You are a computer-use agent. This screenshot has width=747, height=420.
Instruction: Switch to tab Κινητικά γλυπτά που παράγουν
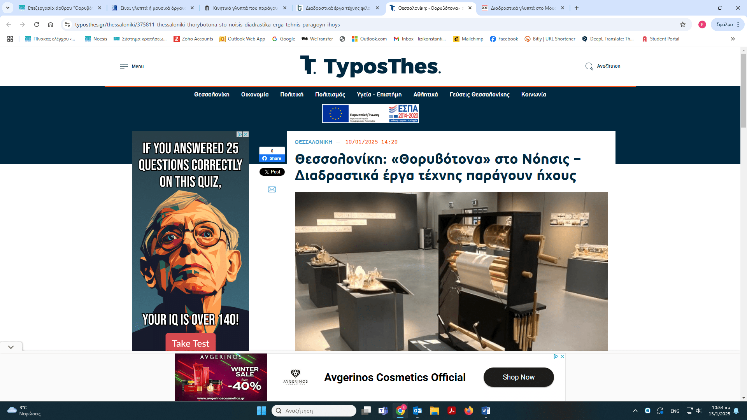pos(245,8)
